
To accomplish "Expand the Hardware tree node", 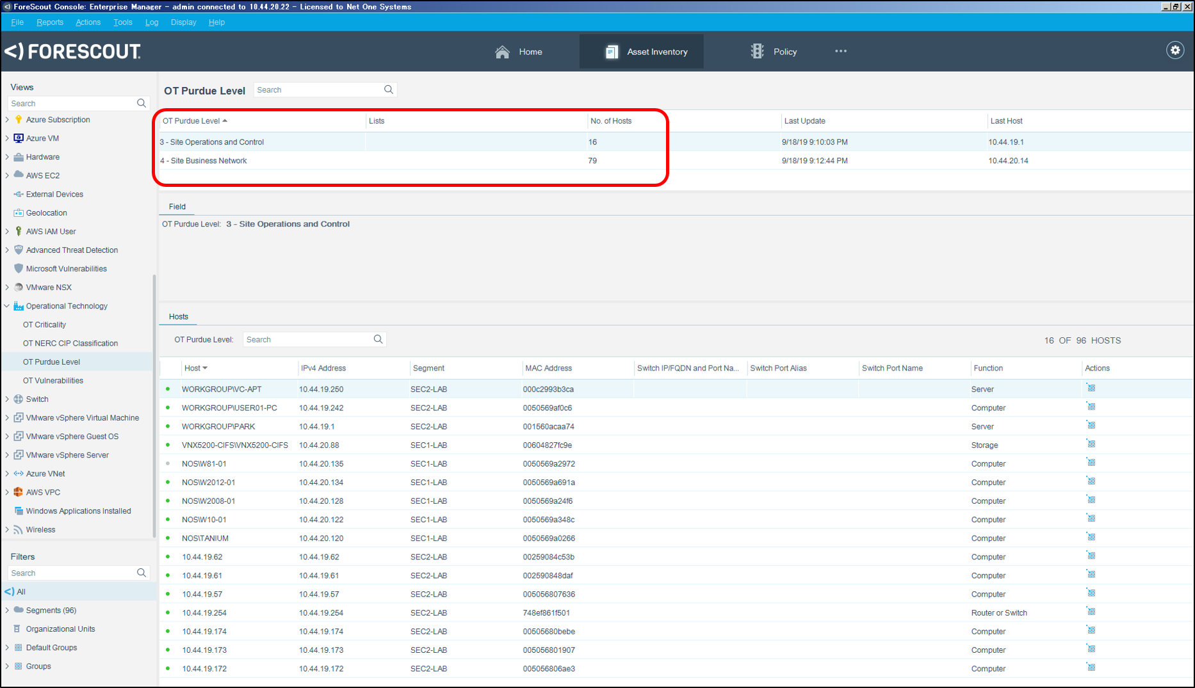I will point(7,157).
